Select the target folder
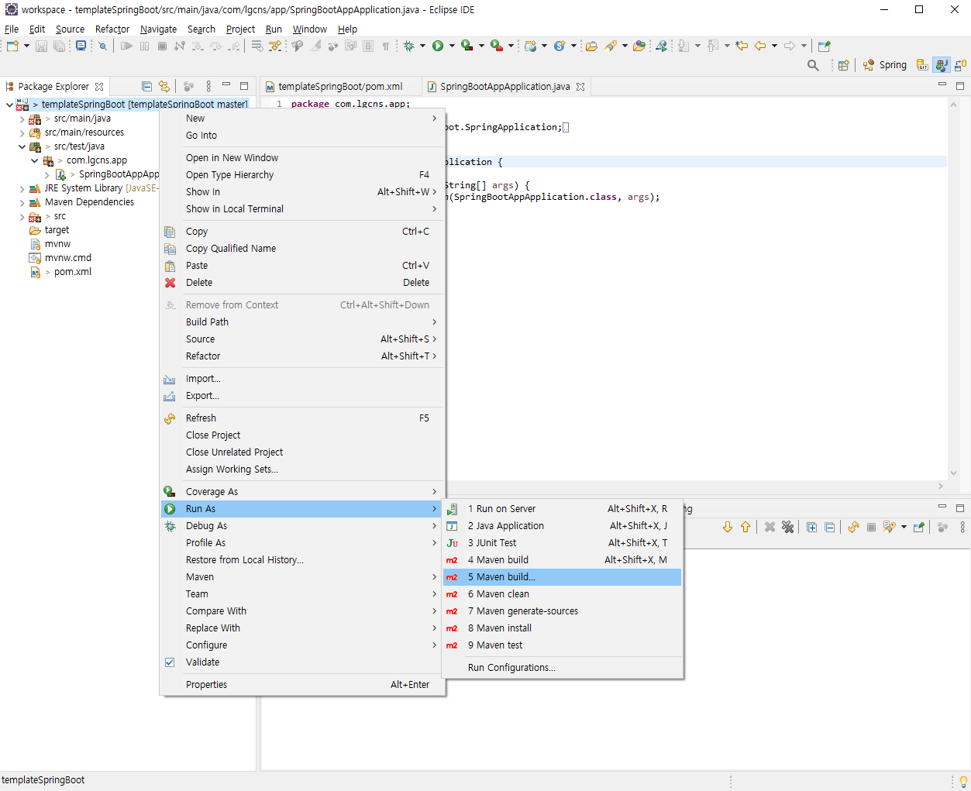The width and height of the screenshot is (971, 791). point(57,230)
